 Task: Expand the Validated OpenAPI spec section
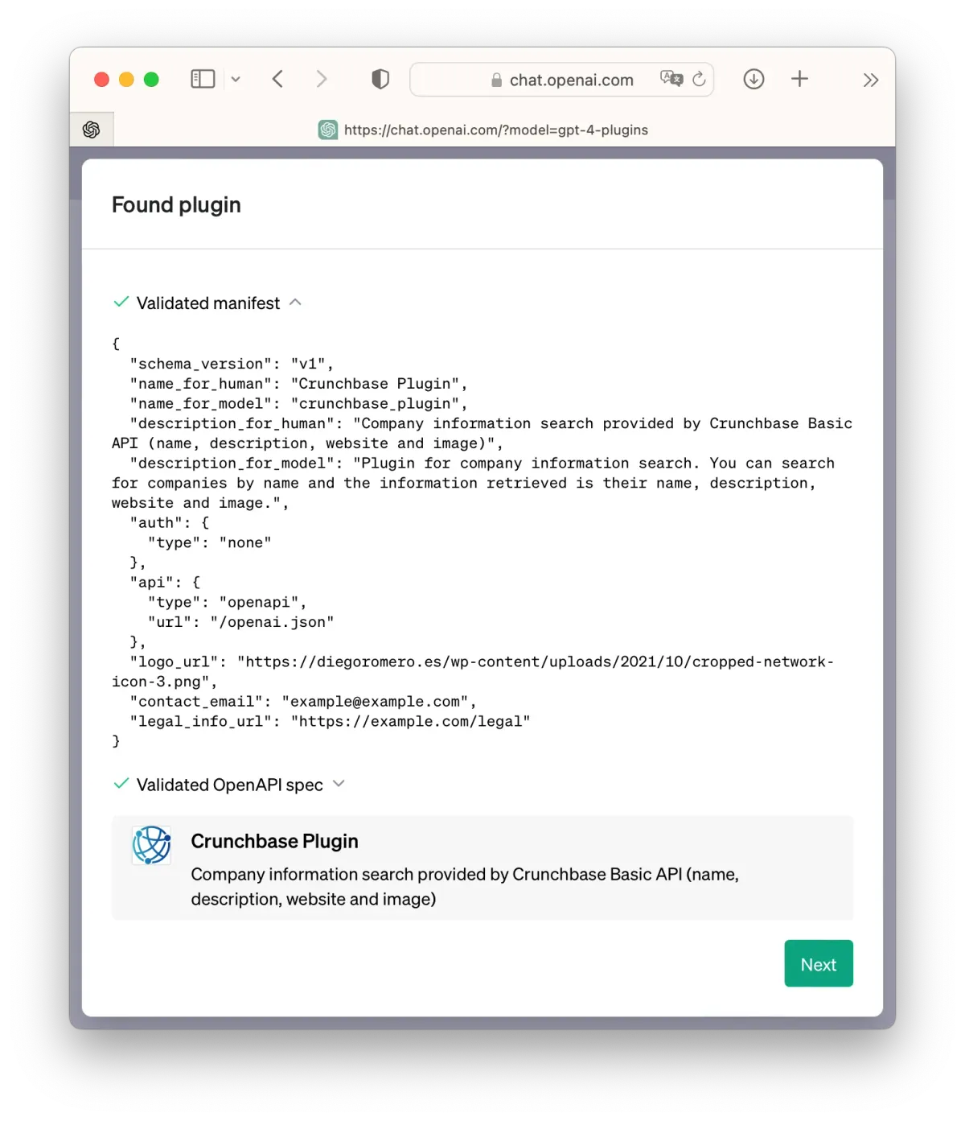pos(339,783)
